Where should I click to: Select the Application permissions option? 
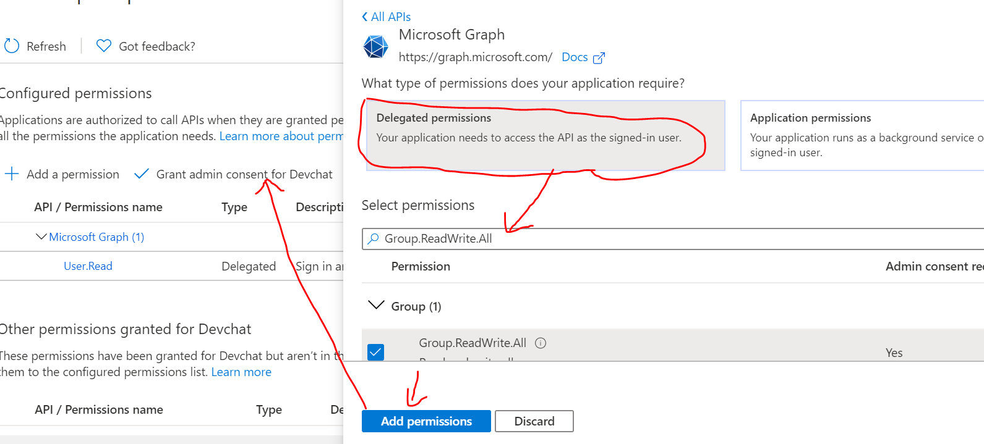coord(861,135)
